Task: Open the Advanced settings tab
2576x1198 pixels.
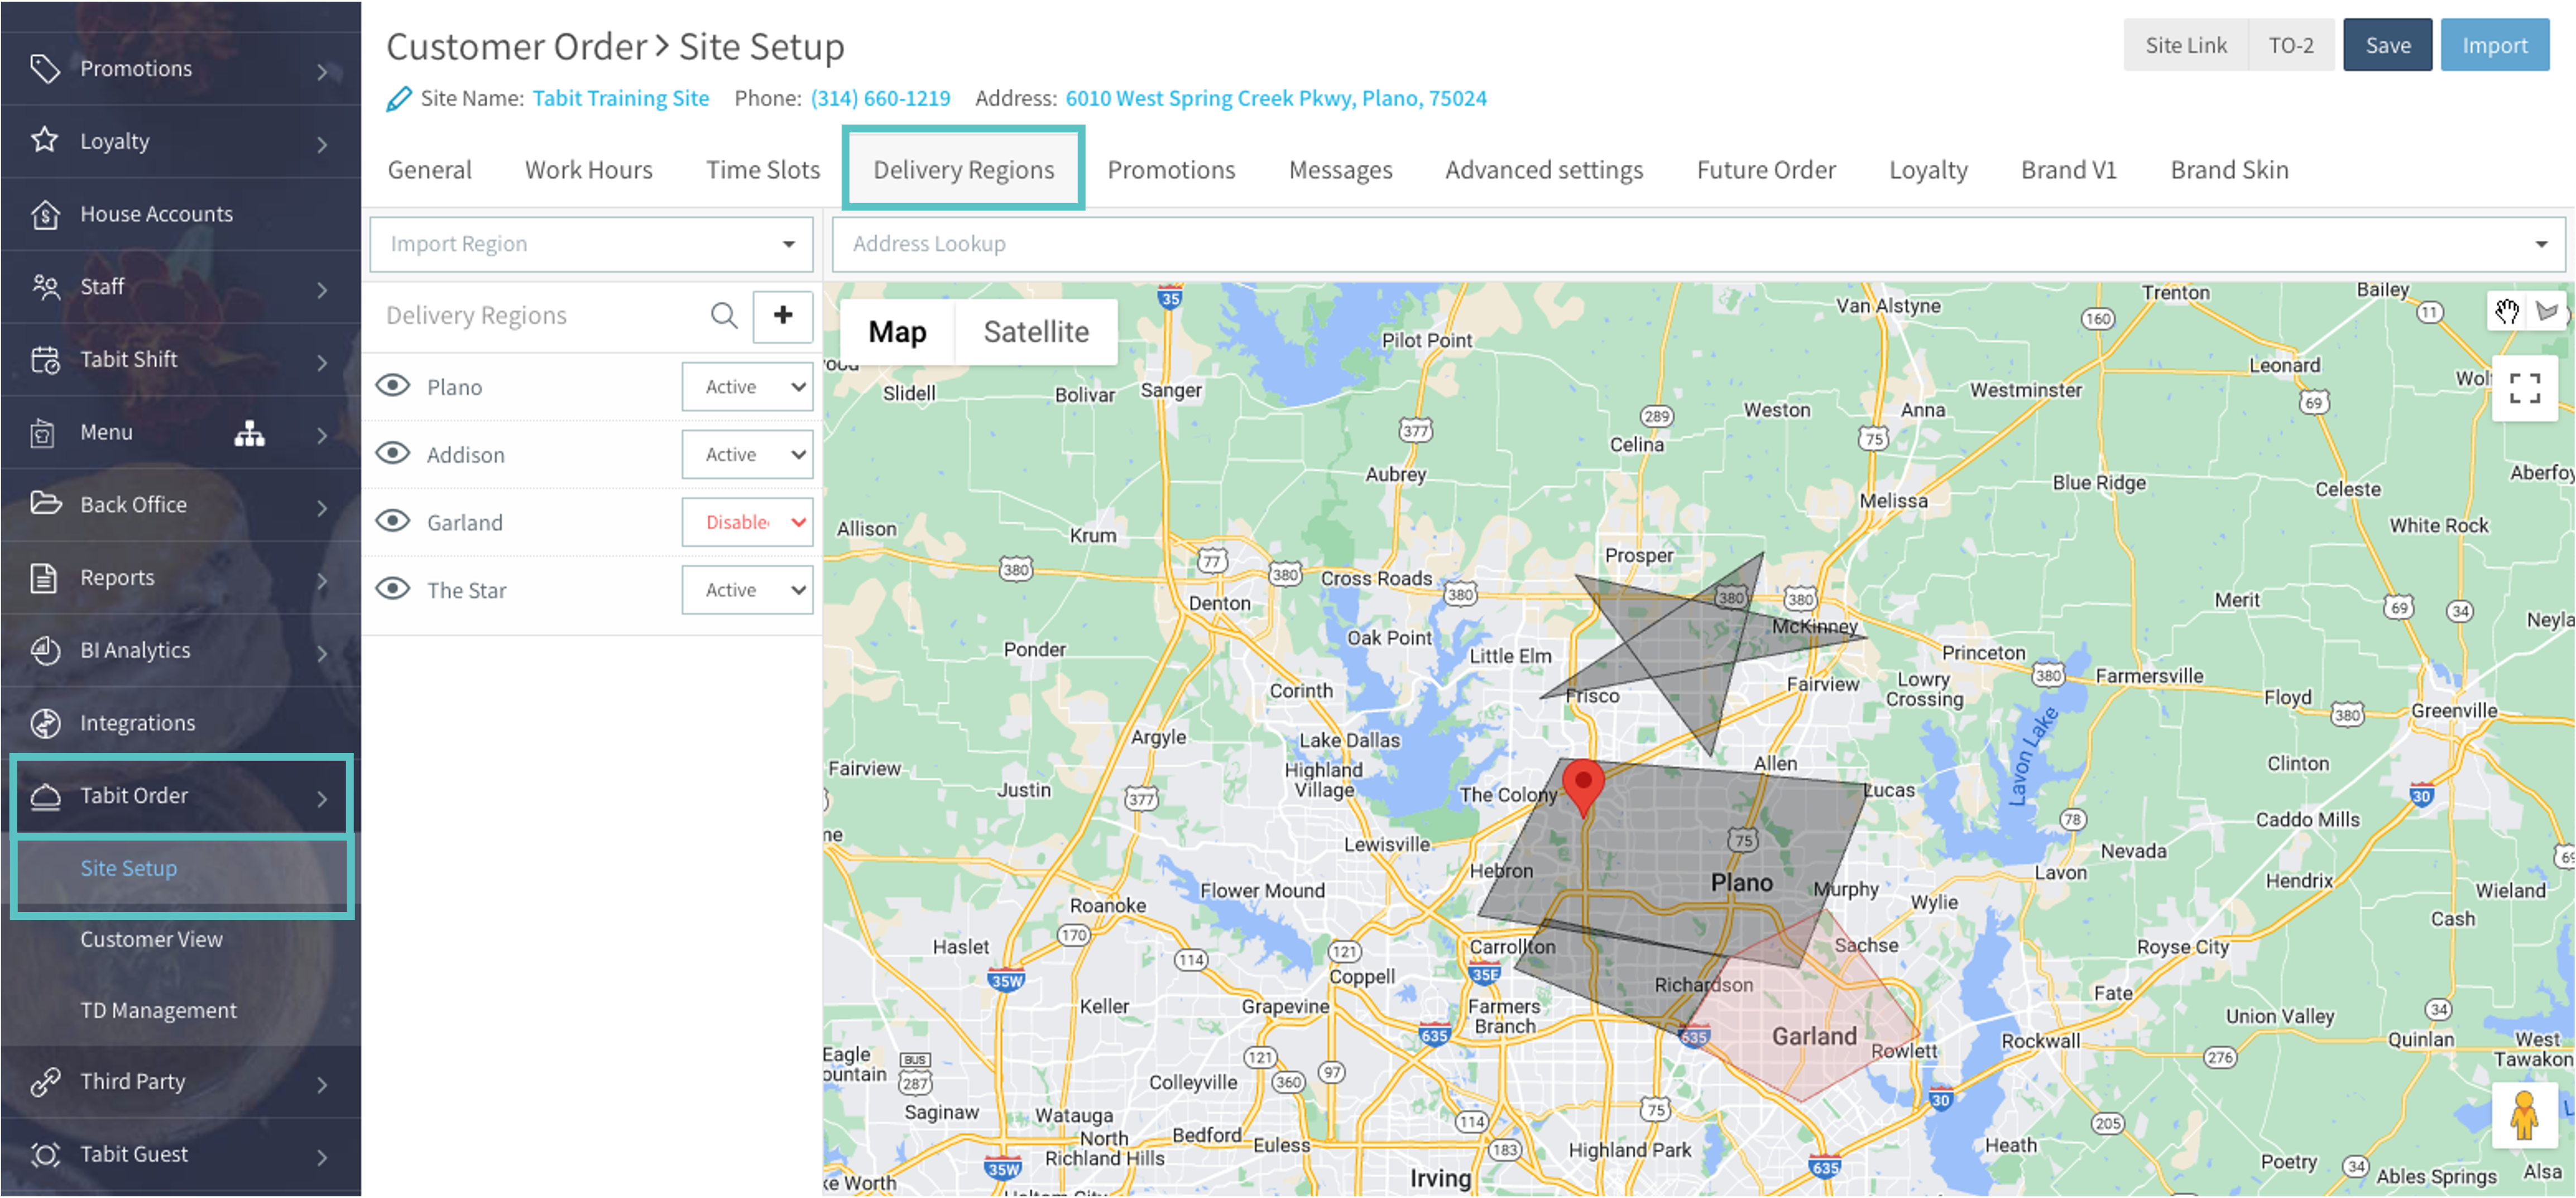Action: click(x=1543, y=170)
